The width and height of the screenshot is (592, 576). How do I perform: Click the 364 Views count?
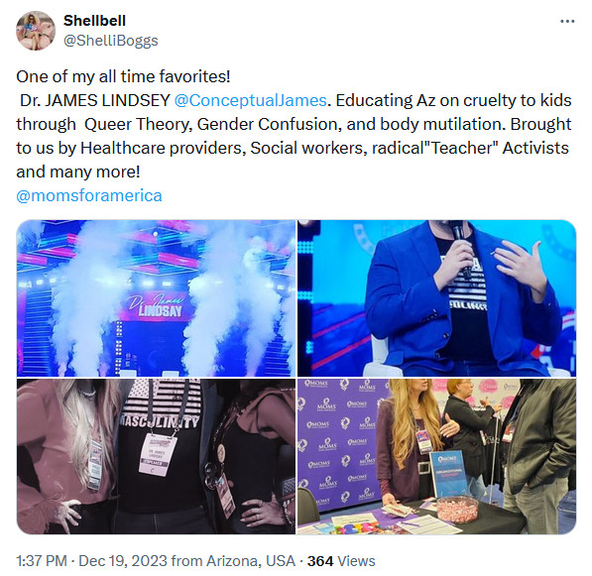click(x=341, y=561)
